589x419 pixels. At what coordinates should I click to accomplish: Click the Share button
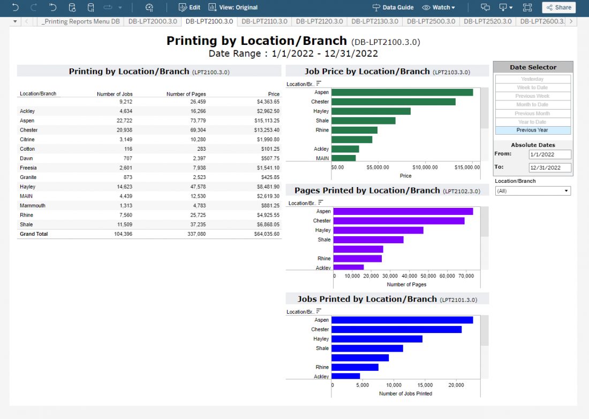tap(558, 7)
